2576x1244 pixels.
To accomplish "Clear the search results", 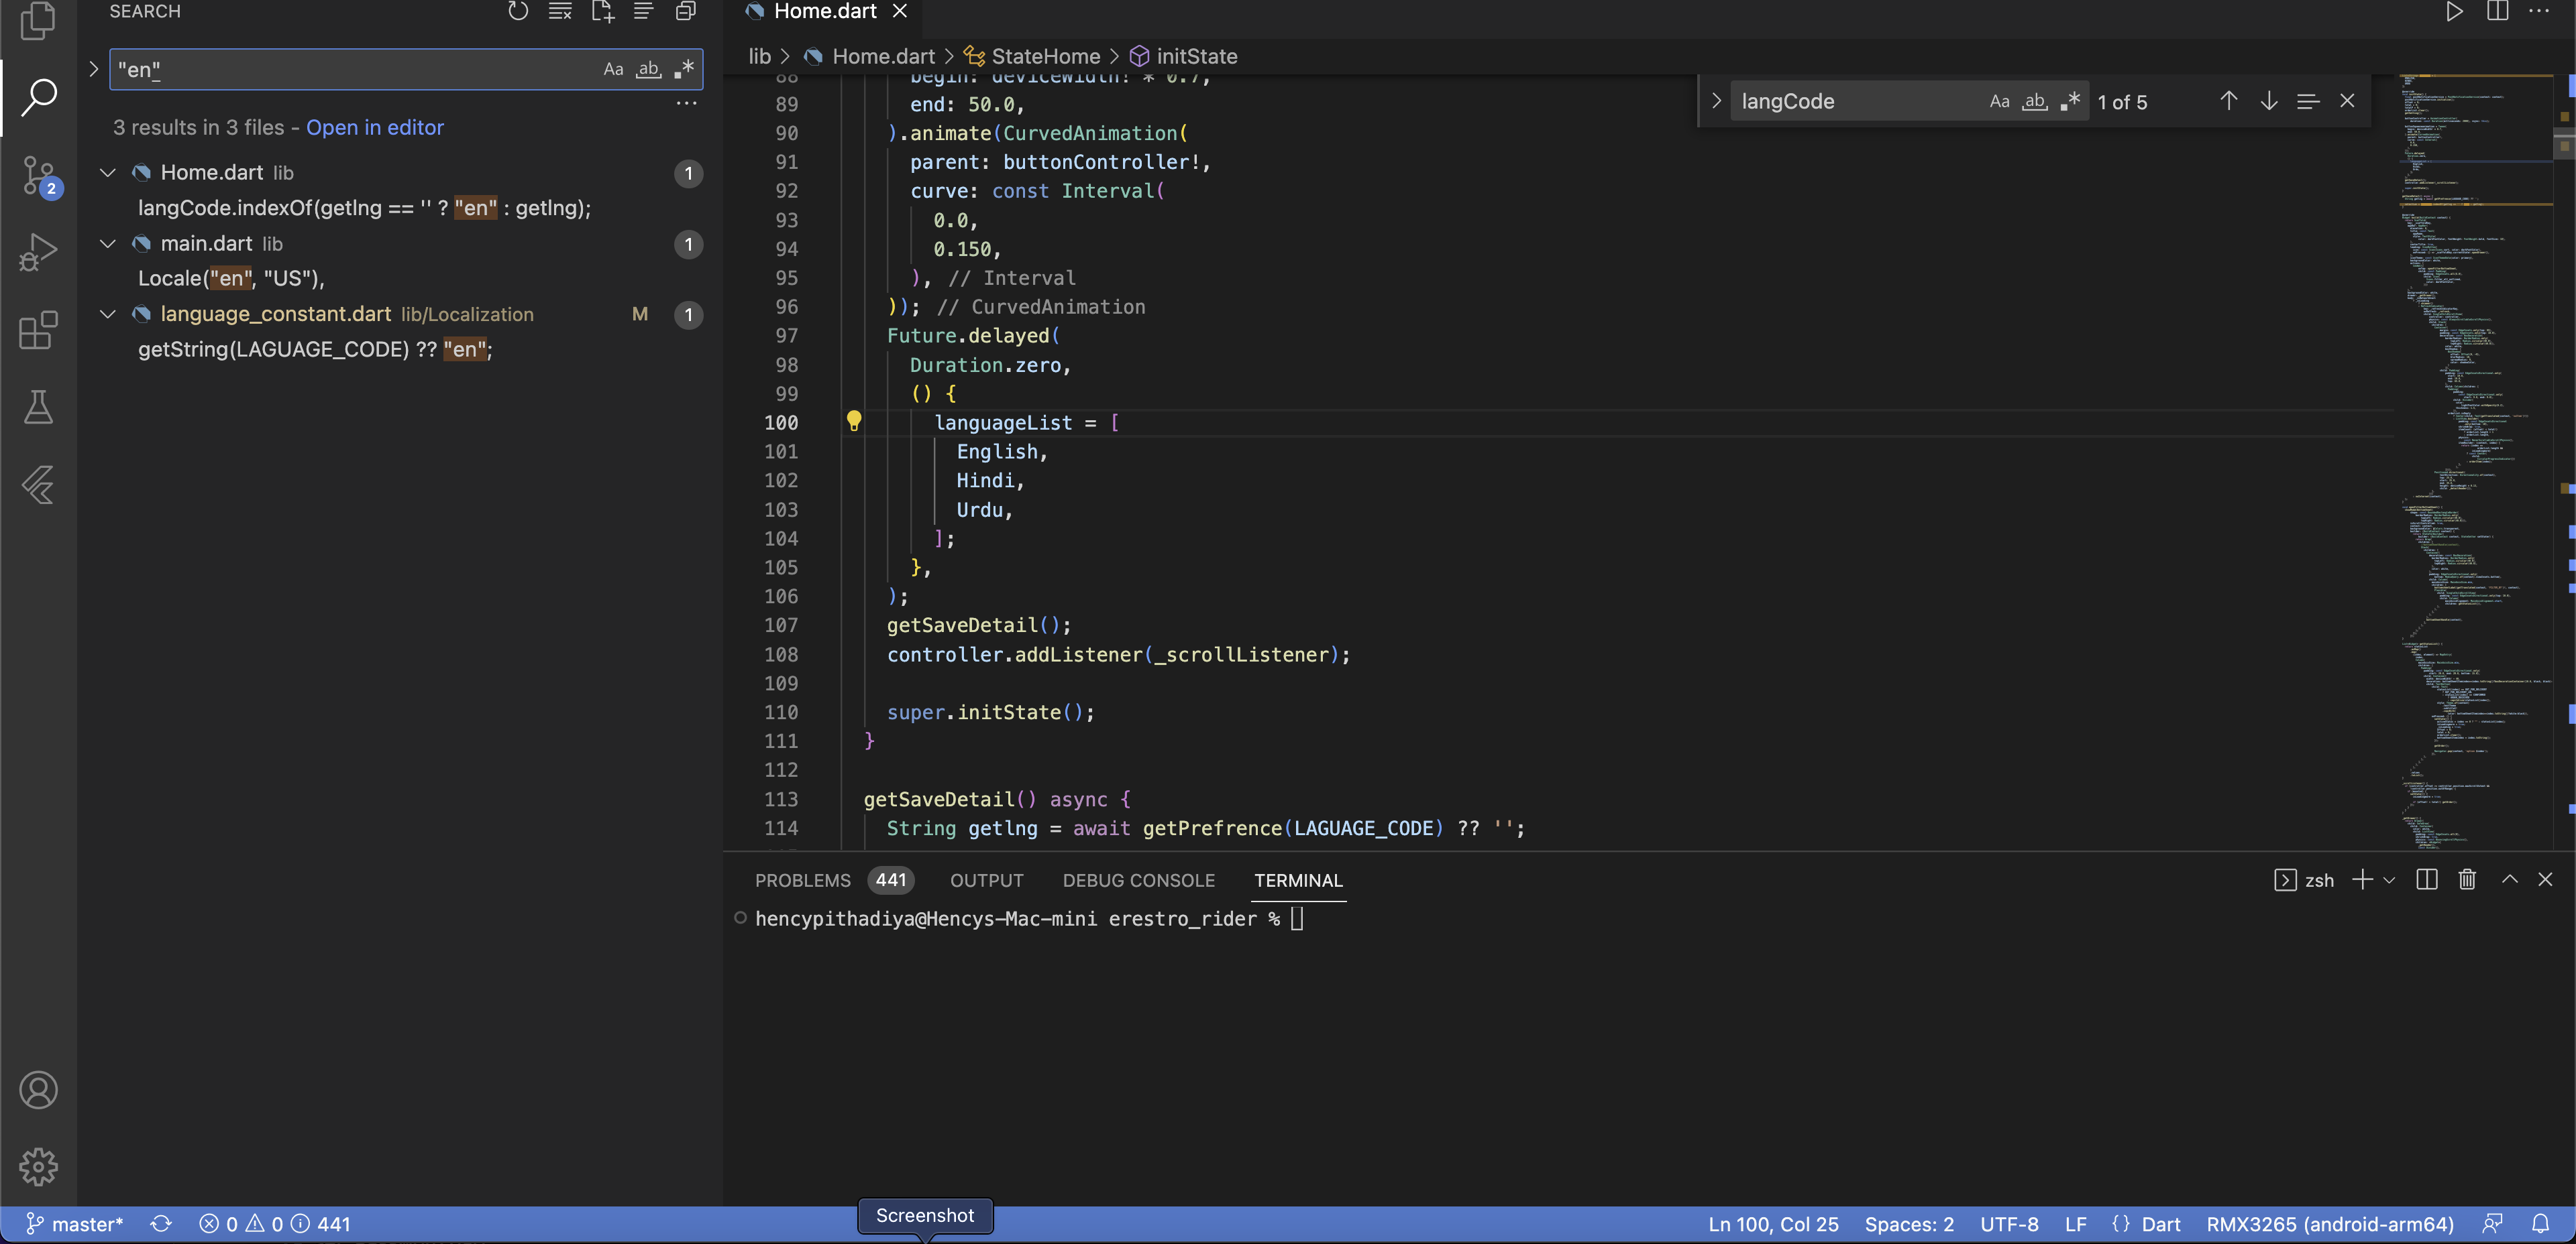I will 560,12.
